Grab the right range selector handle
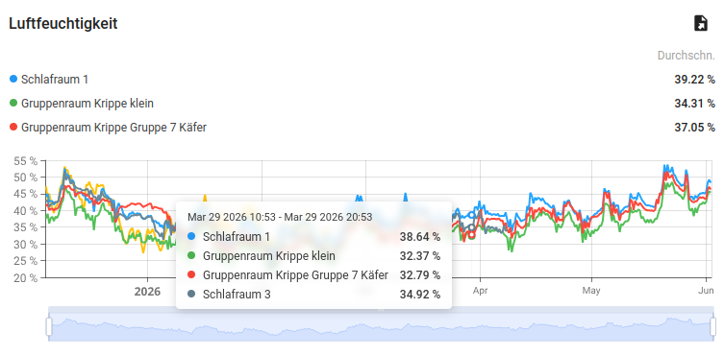 [712, 326]
